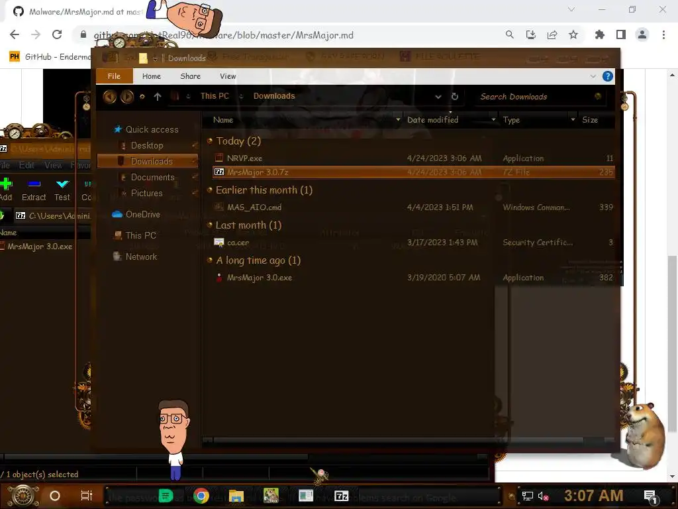Go up one folder level in Explorer

point(158,97)
